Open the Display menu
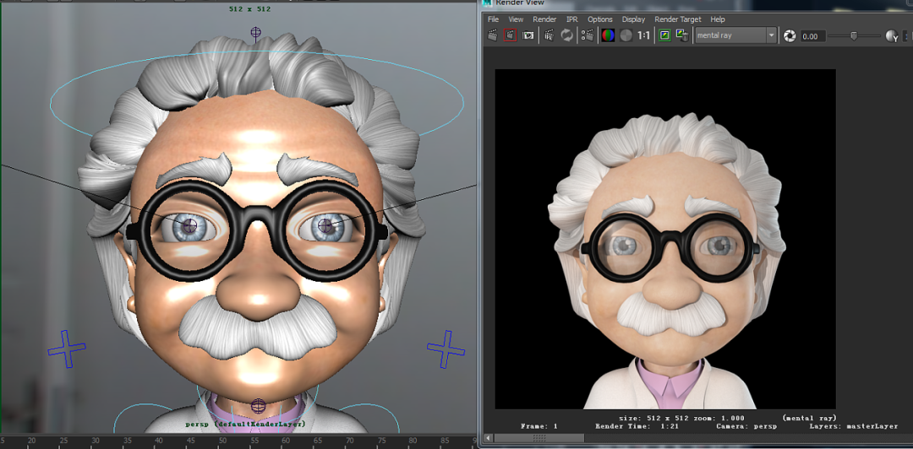This screenshot has width=913, height=449. pos(633,19)
